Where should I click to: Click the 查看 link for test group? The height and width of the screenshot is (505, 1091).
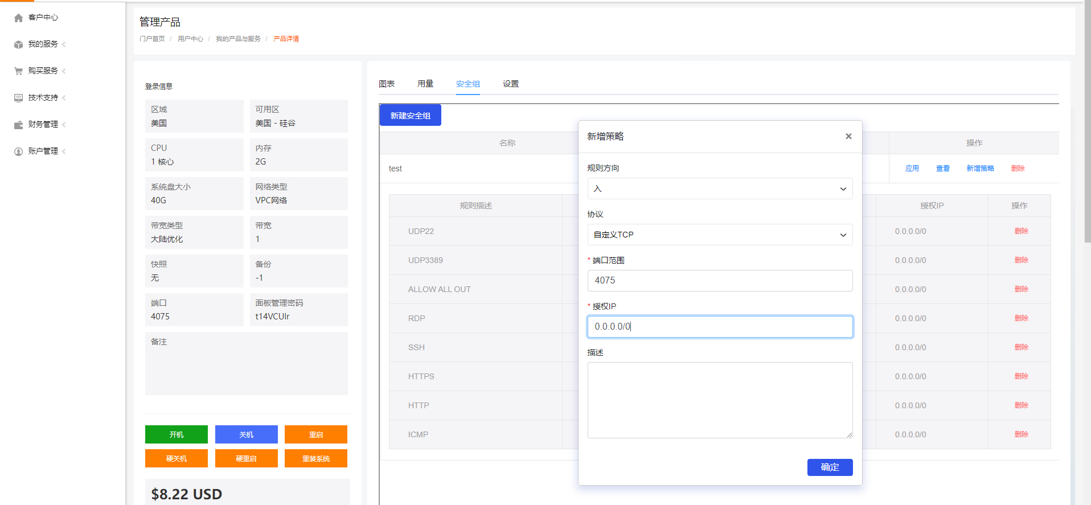943,169
